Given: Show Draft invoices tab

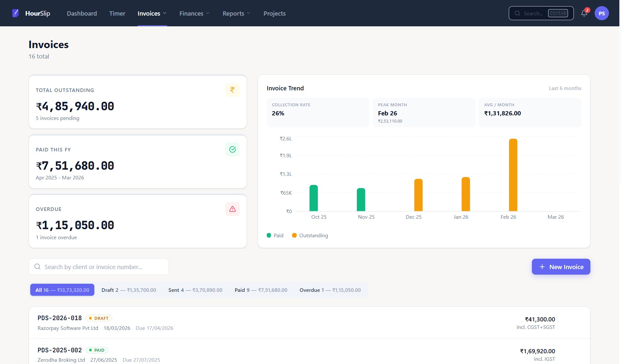Looking at the screenshot, I should 128,290.
